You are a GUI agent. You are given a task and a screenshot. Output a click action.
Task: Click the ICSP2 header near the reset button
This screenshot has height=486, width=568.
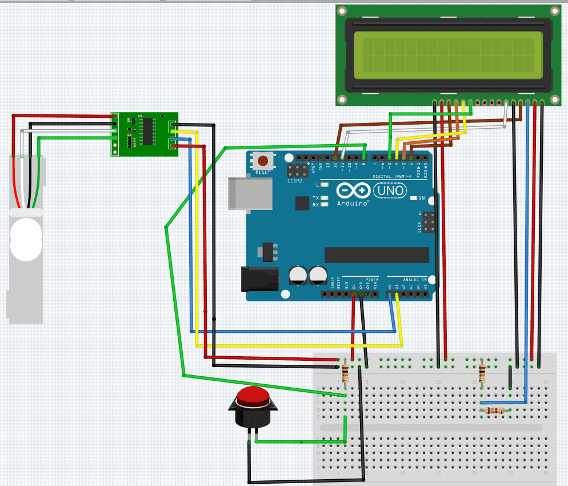tap(297, 170)
